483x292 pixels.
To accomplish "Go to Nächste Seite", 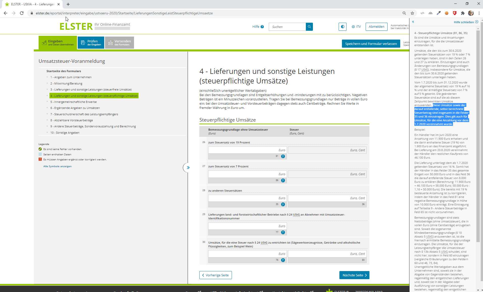I will (354, 275).
